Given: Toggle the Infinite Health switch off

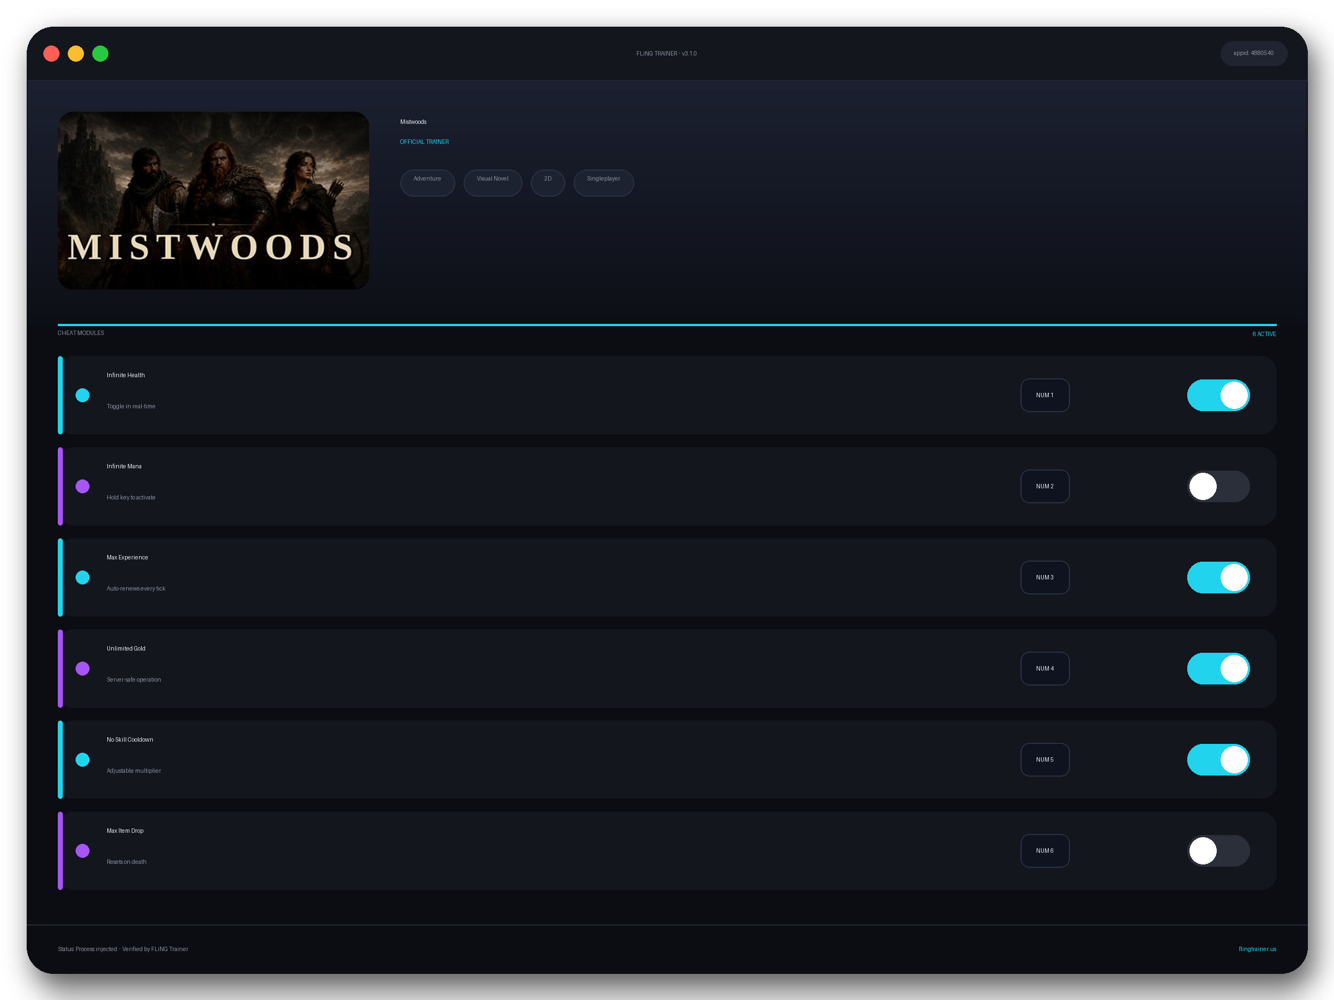Looking at the screenshot, I should [1218, 396].
